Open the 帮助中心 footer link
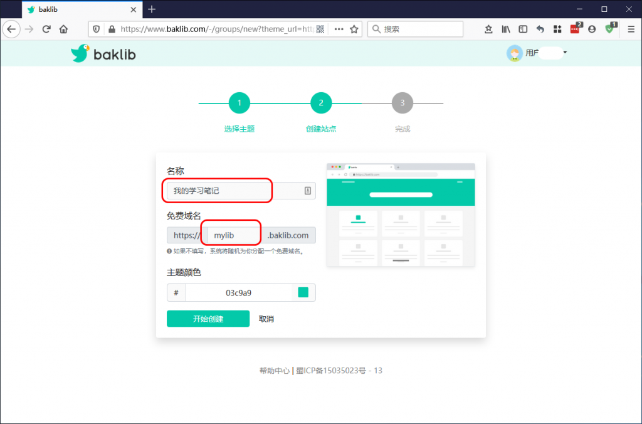Screen dimensions: 642x424 click(x=274, y=371)
